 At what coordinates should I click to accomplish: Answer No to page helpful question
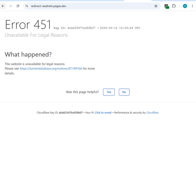124,92
